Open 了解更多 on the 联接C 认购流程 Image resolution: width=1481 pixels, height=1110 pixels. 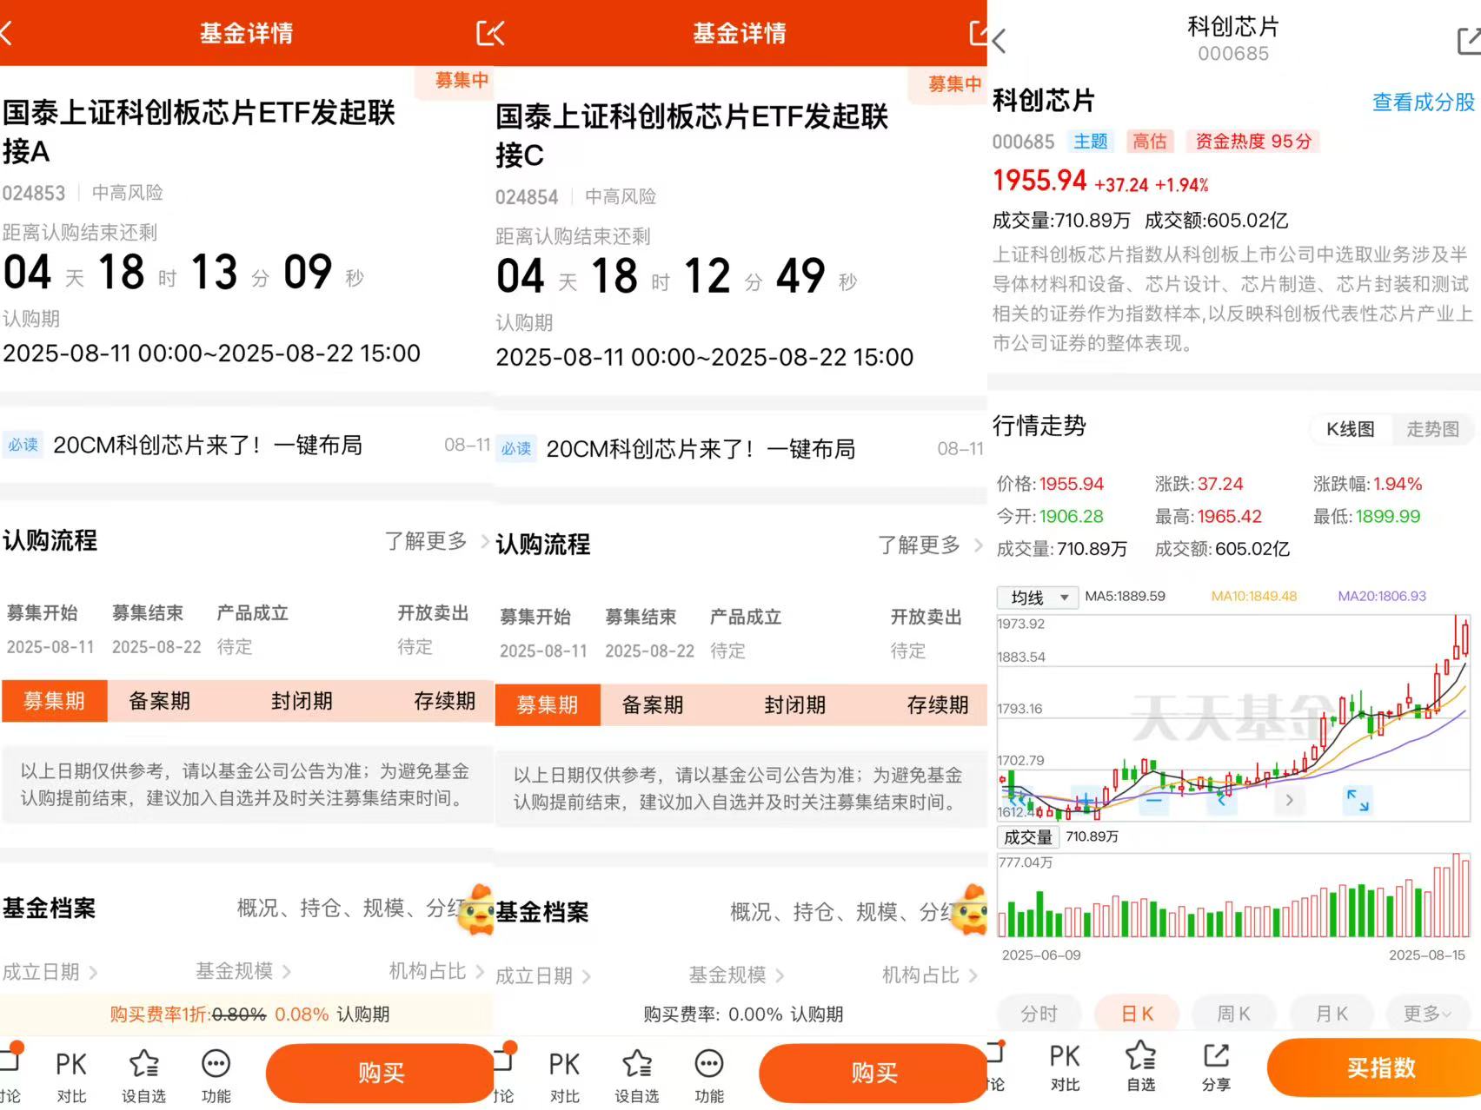(929, 545)
